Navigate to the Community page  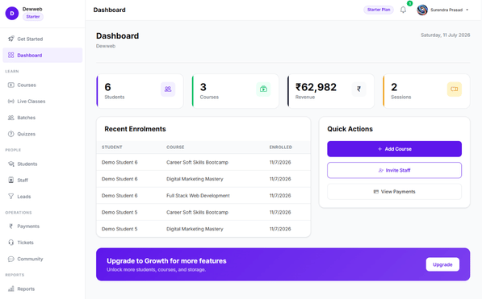coord(43,259)
